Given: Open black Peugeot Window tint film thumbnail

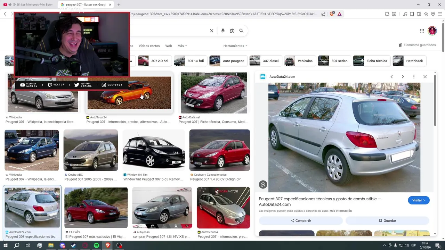Looking at the screenshot, I should (x=154, y=150).
